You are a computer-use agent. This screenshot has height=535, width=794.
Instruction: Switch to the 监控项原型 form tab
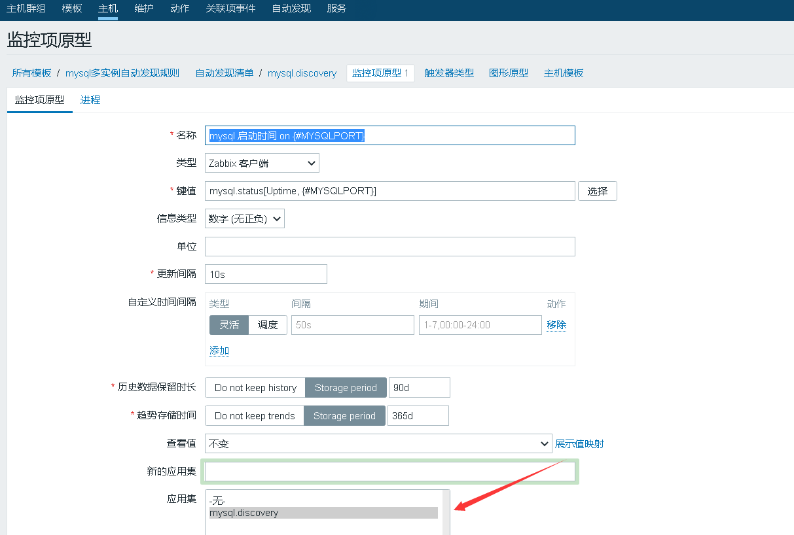40,100
